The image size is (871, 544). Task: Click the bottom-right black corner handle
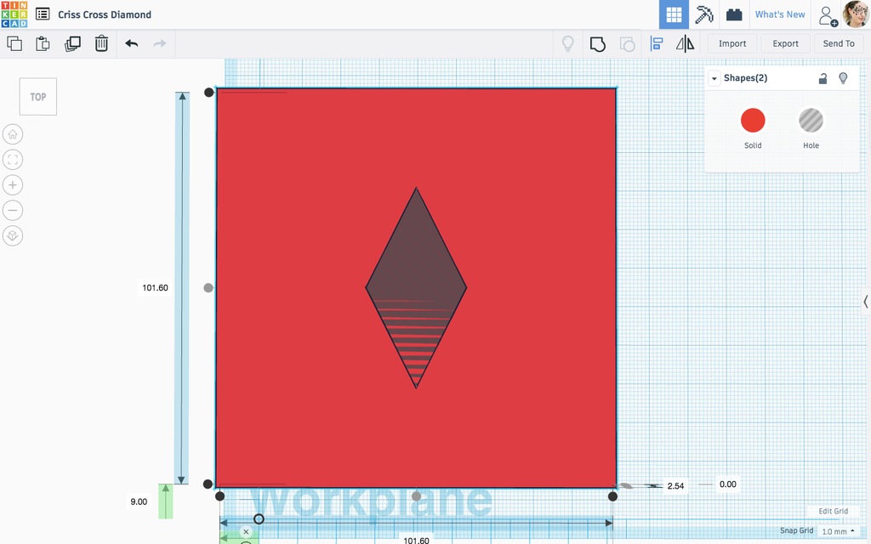pos(612,496)
